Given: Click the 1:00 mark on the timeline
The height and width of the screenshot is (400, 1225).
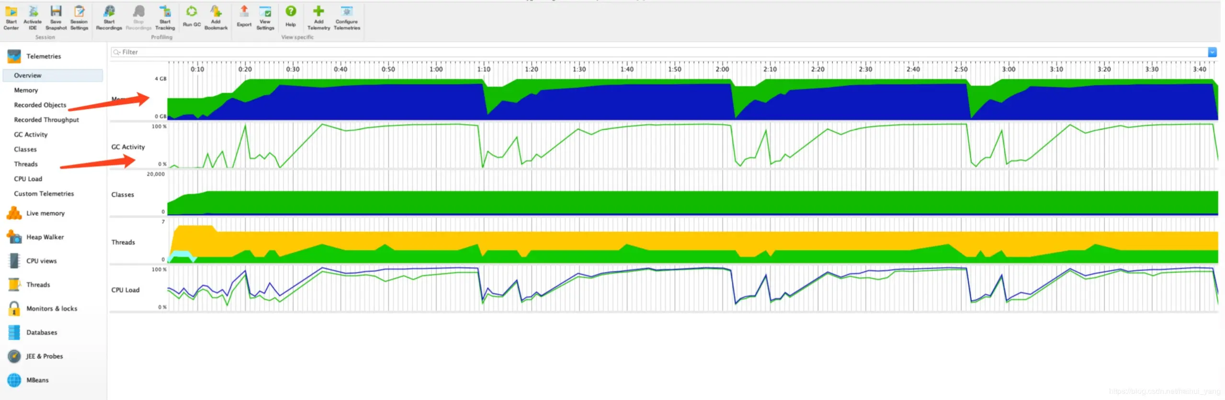Looking at the screenshot, I should [436, 69].
